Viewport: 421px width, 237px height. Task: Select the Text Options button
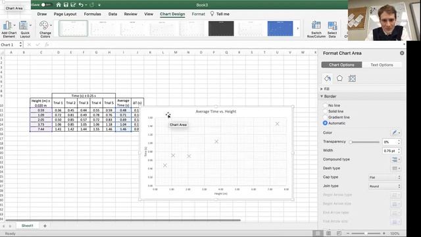(382, 65)
